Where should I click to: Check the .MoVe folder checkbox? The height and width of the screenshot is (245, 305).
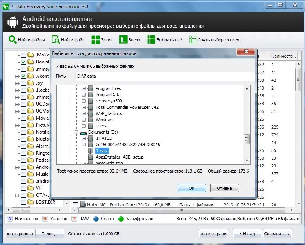23,55
